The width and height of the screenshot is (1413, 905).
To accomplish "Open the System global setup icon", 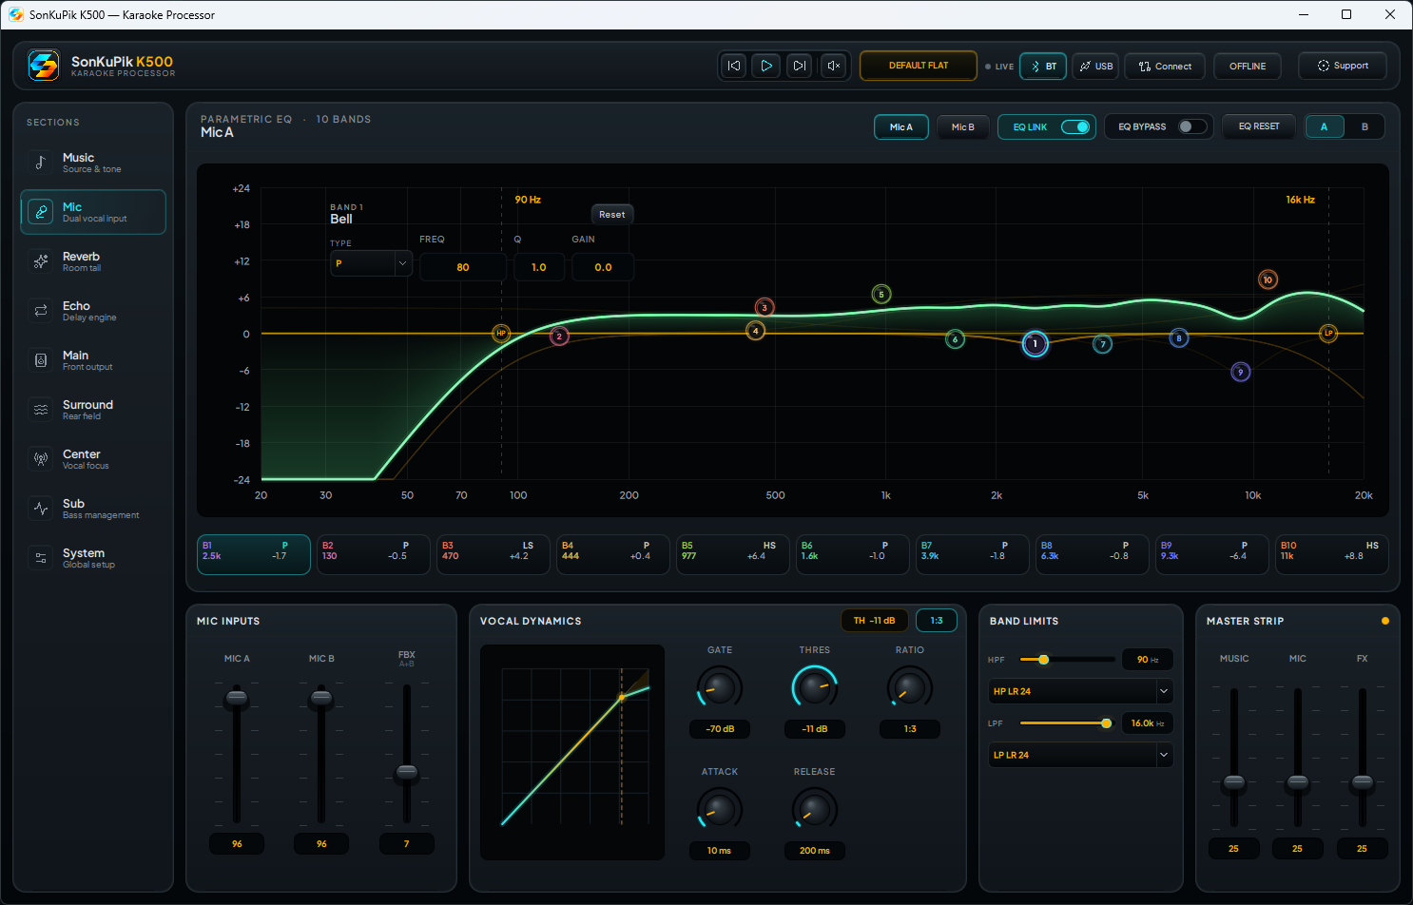I will click(41, 558).
